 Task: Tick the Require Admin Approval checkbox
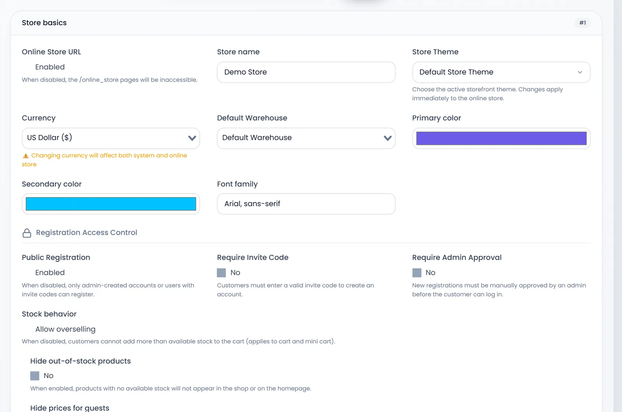(x=417, y=273)
